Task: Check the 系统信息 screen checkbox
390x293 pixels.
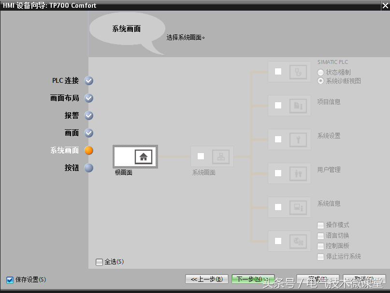Action: tap(278, 207)
